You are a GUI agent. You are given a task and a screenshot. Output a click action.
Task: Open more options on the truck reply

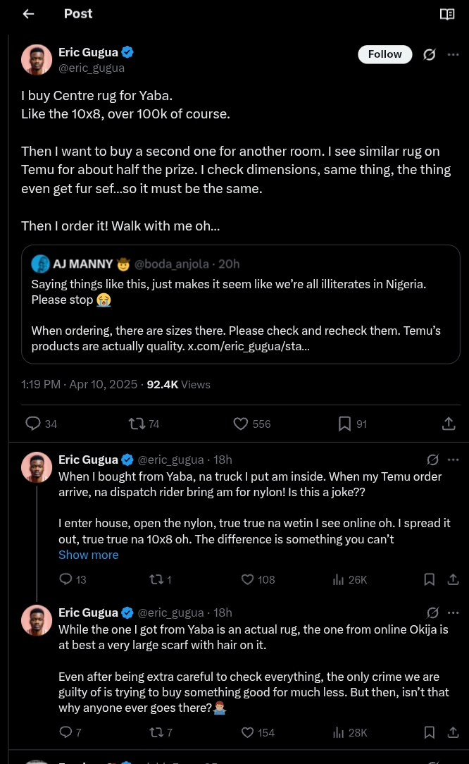tap(453, 460)
